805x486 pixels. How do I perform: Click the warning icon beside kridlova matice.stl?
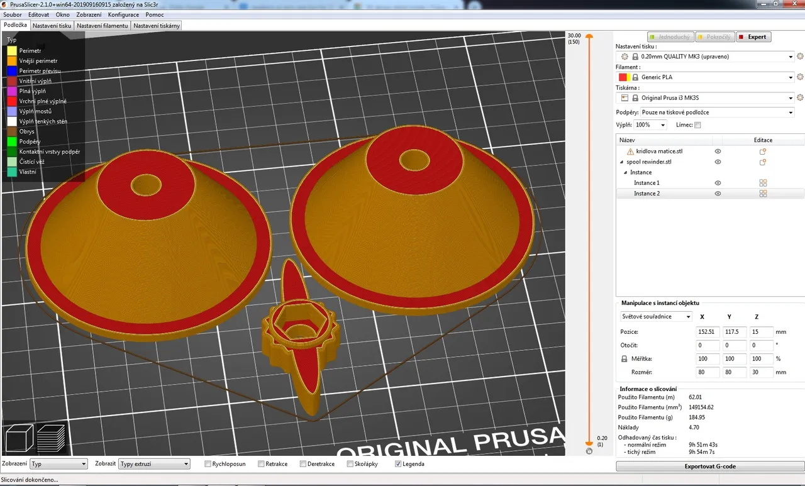(630, 152)
